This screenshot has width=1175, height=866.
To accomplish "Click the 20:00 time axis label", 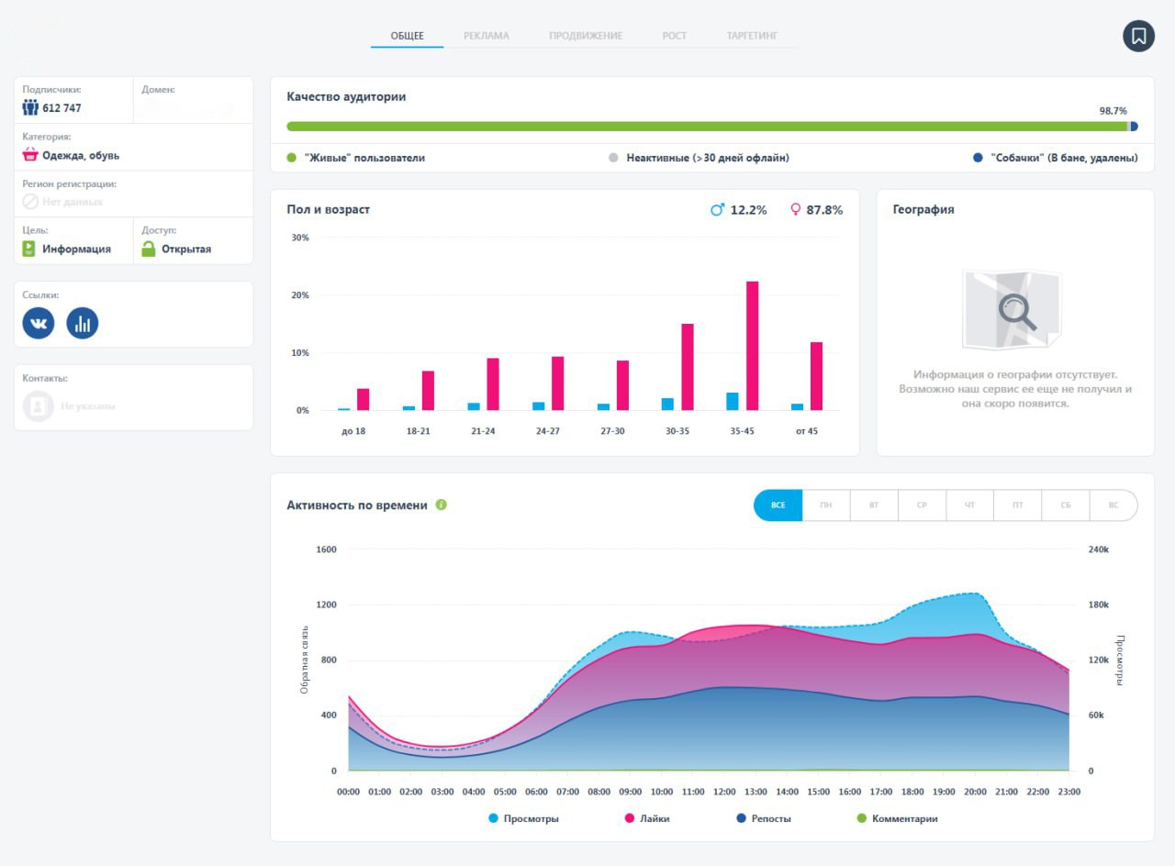I will 975,792.
